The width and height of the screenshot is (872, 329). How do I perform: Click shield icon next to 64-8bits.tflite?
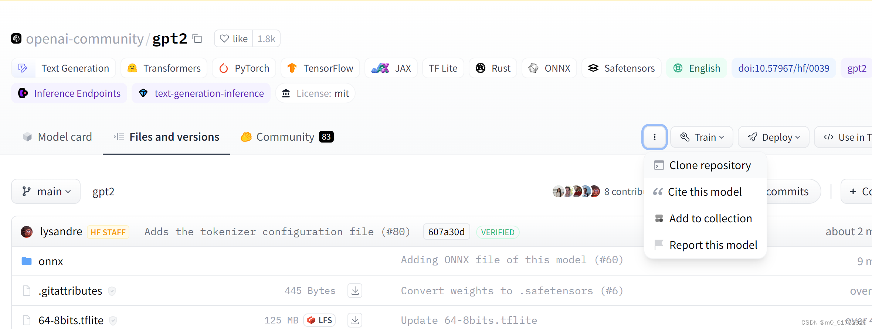pos(113,321)
